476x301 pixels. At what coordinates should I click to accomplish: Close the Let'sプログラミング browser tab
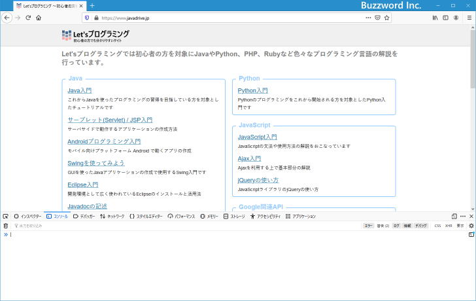click(x=81, y=6)
